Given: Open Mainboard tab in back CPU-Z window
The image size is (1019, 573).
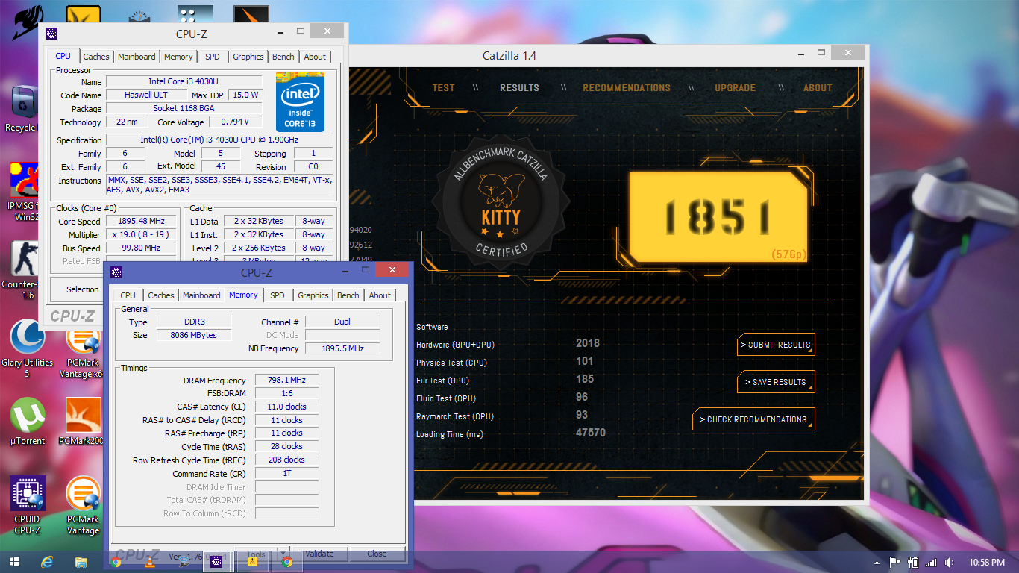Looking at the screenshot, I should tap(137, 57).
